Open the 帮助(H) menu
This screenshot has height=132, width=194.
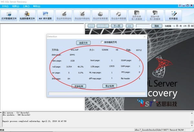coord(37,6)
